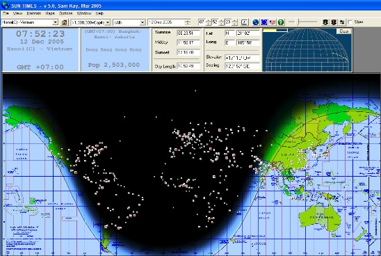The image size is (381, 256).
Task: Click the swap arrows icon beside Slow checkbox
Action: (x=342, y=22)
